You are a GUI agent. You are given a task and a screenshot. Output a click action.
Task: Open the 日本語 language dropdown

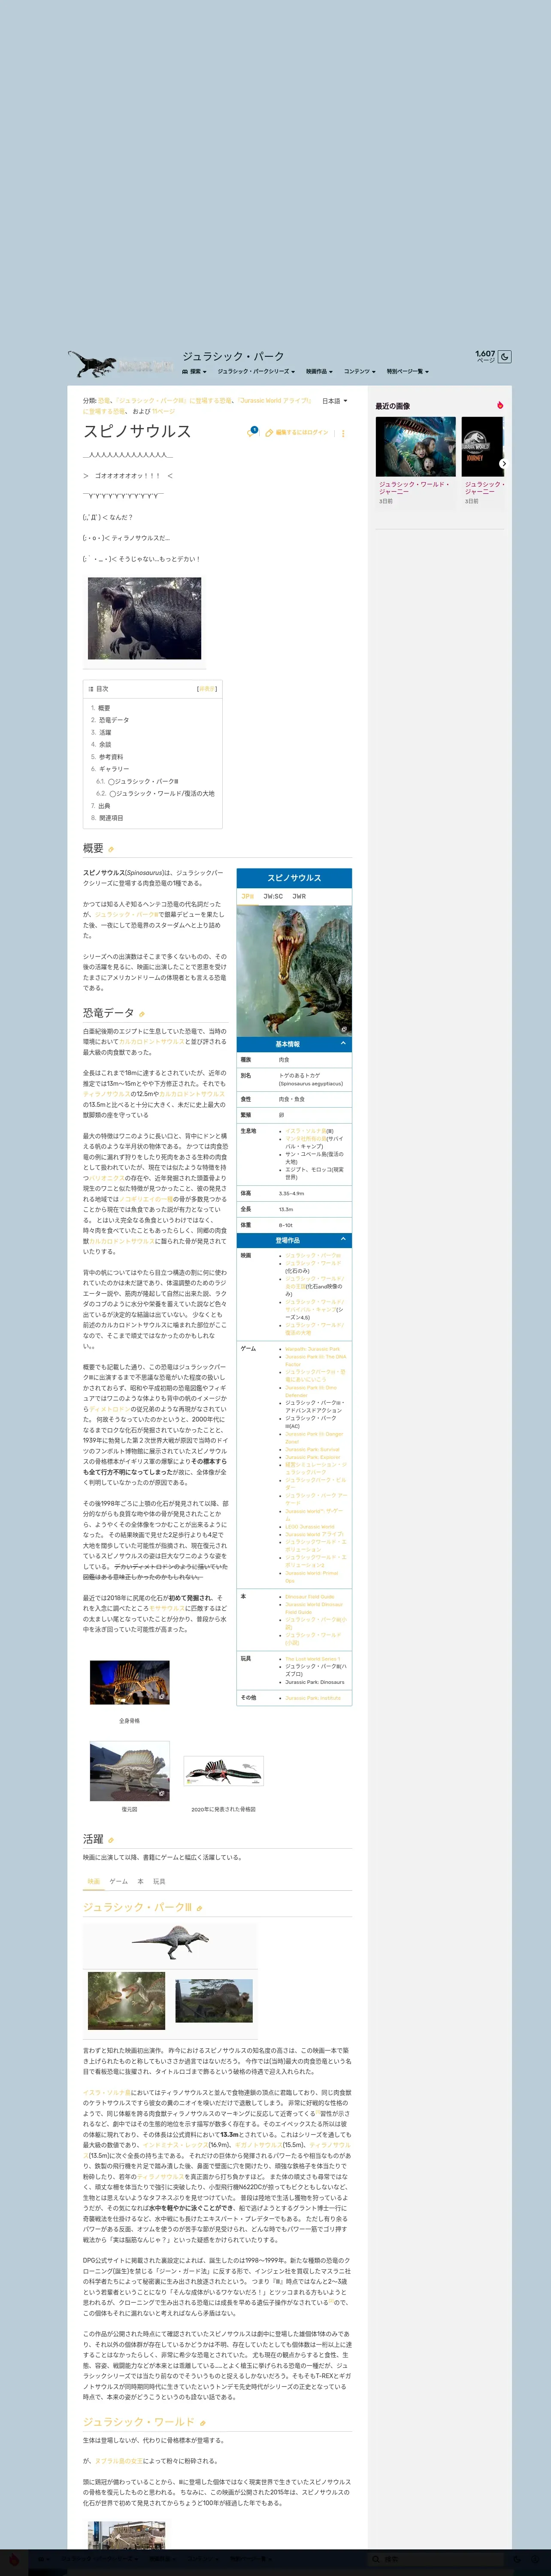coord(335,401)
